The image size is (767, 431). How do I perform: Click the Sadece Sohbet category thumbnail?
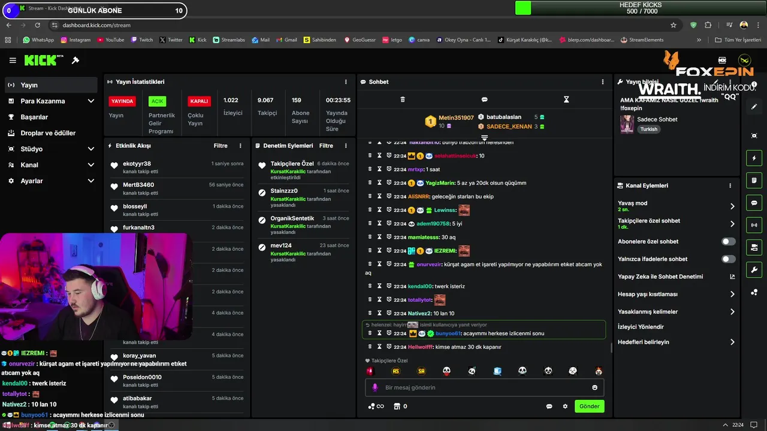[627, 124]
